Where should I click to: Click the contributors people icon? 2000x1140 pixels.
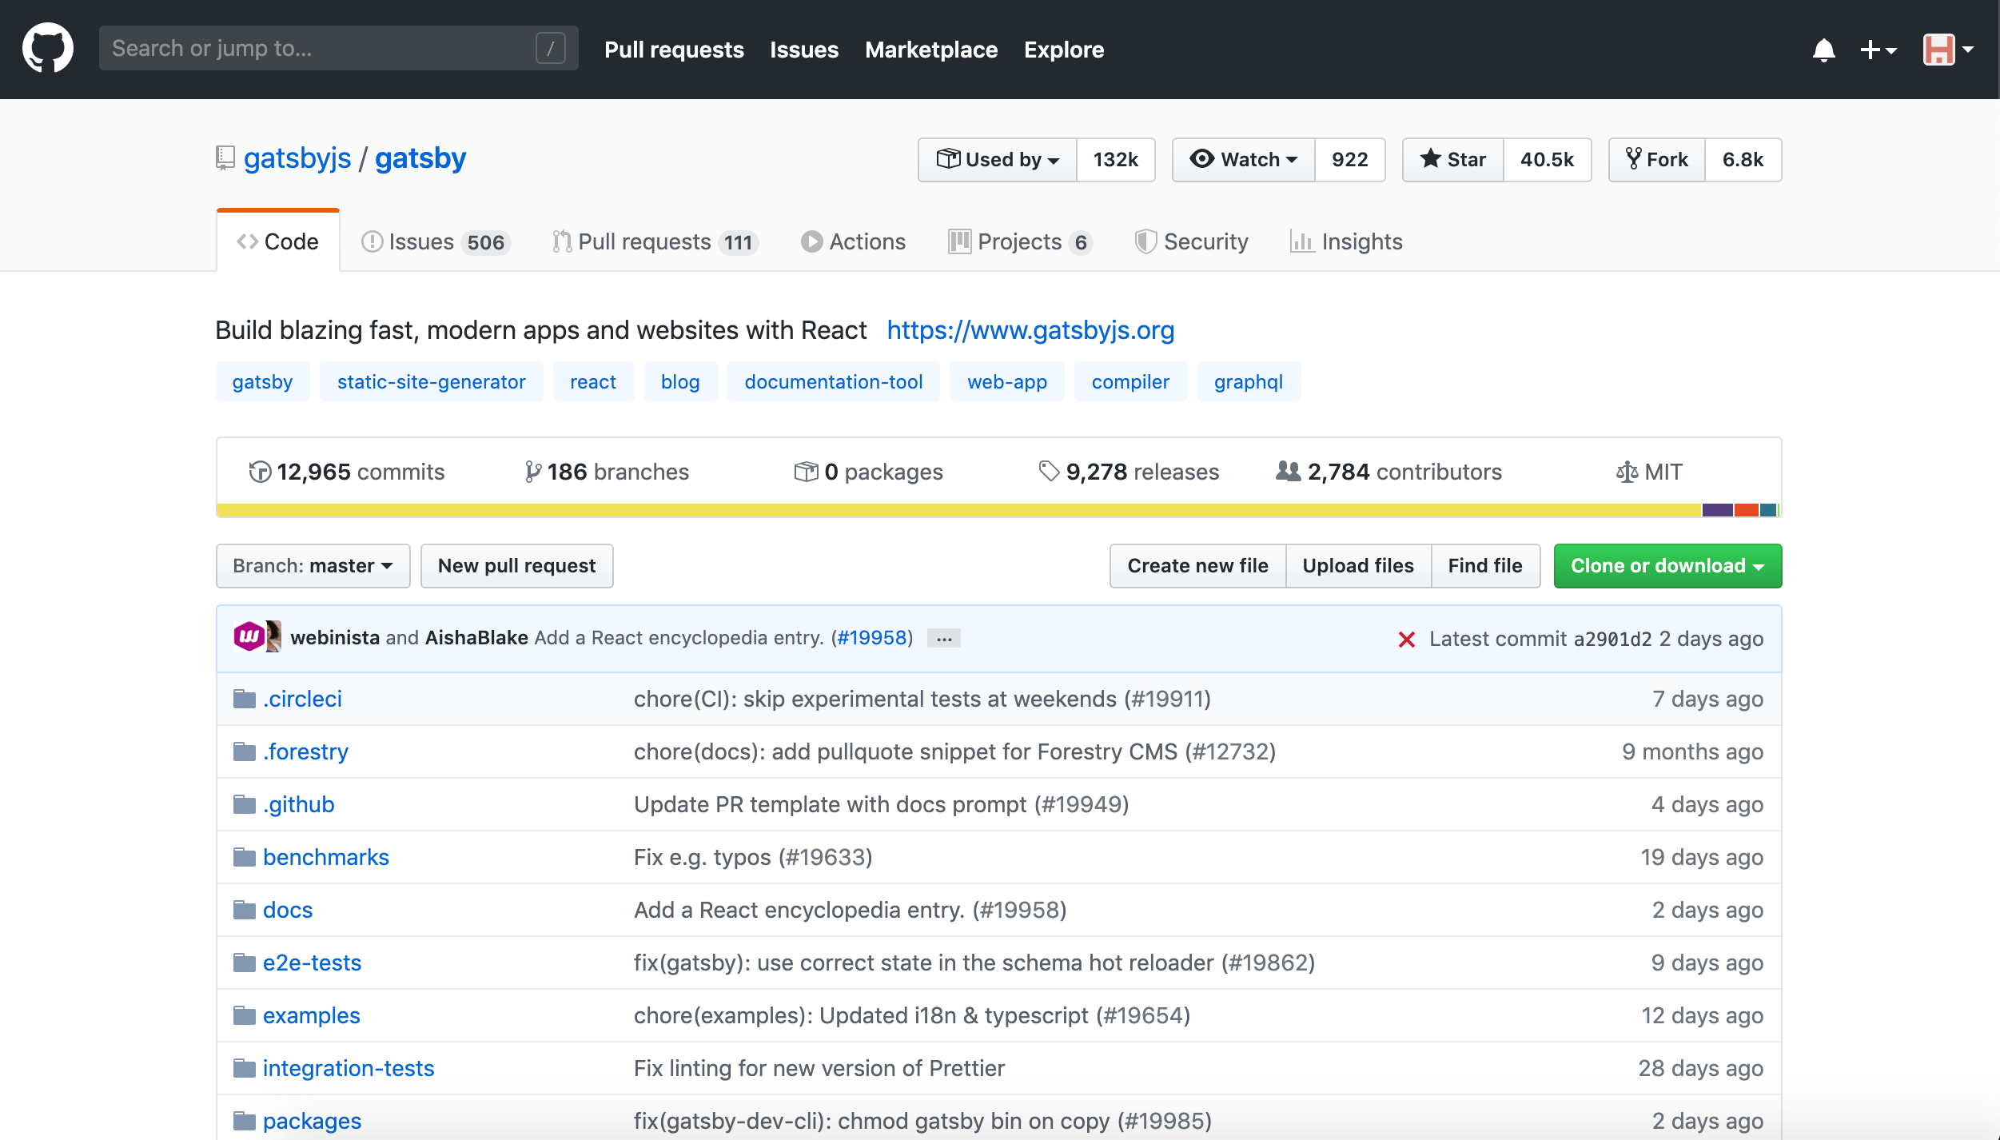click(x=1287, y=471)
